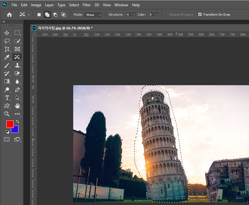Screen dimensions: 249x205
Task: Select the Rectangular Marquee tool
Action: 17,33
